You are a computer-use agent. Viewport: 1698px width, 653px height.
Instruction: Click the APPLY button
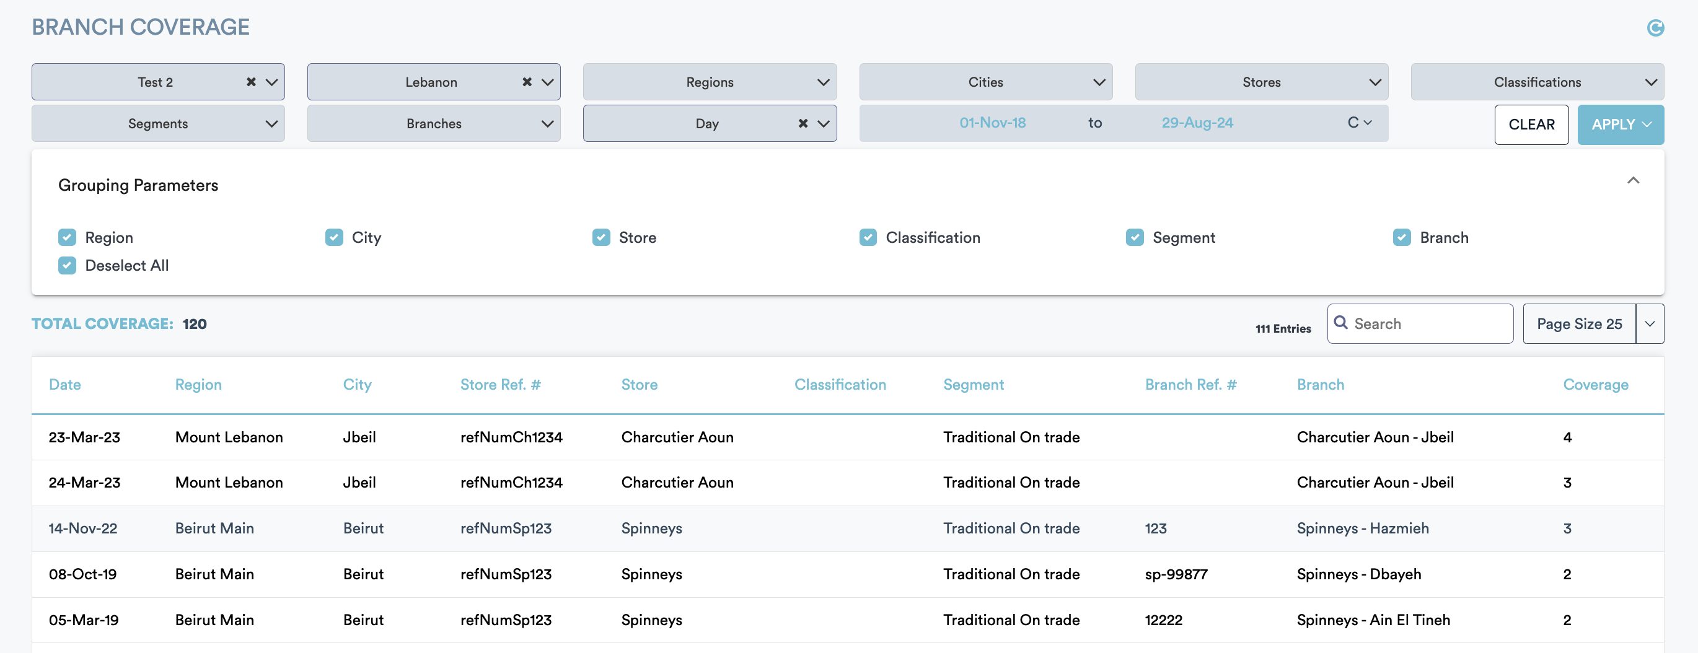click(1612, 125)
